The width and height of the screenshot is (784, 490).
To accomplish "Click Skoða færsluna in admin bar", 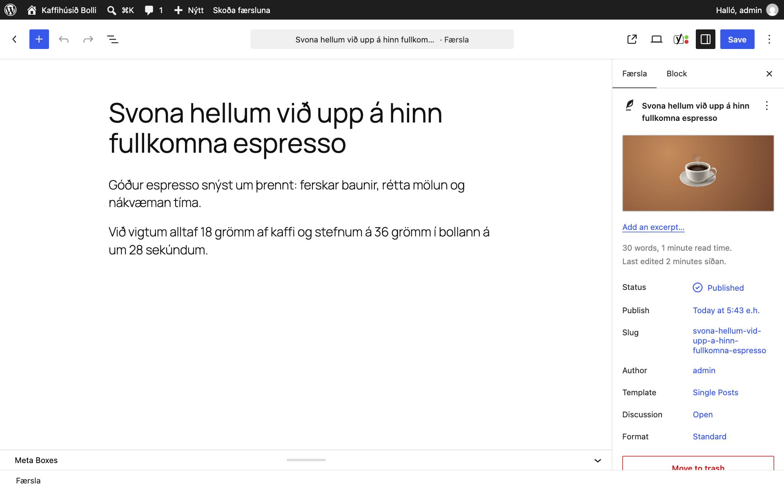I will point(241,10).
